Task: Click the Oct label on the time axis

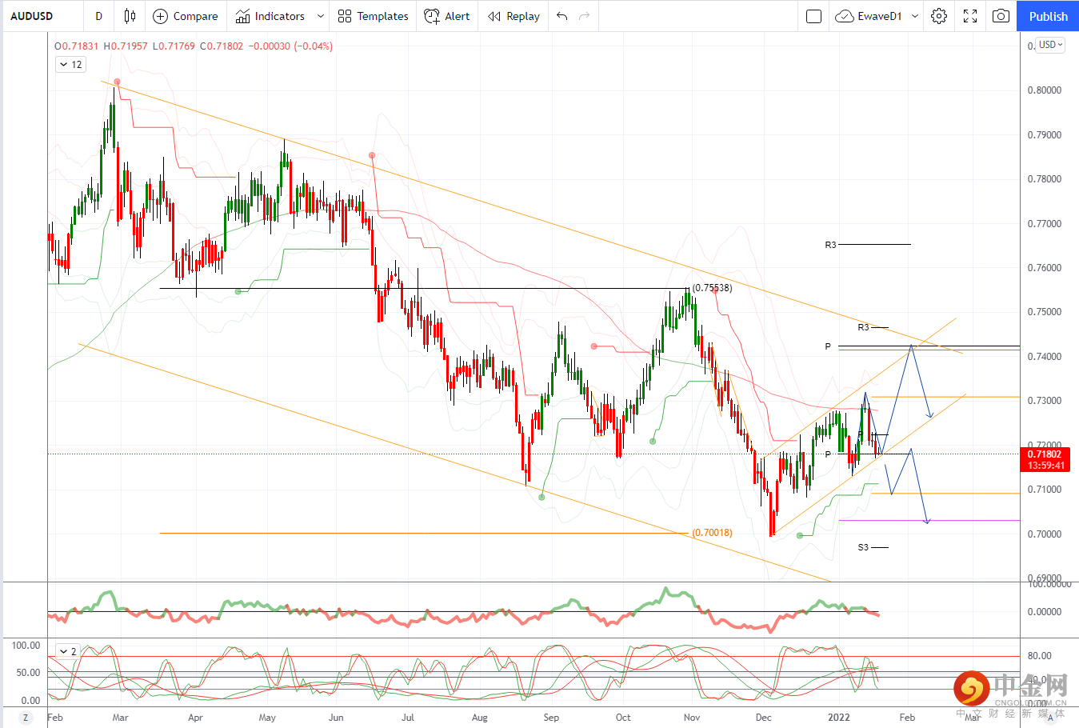Action: (623, 718)
